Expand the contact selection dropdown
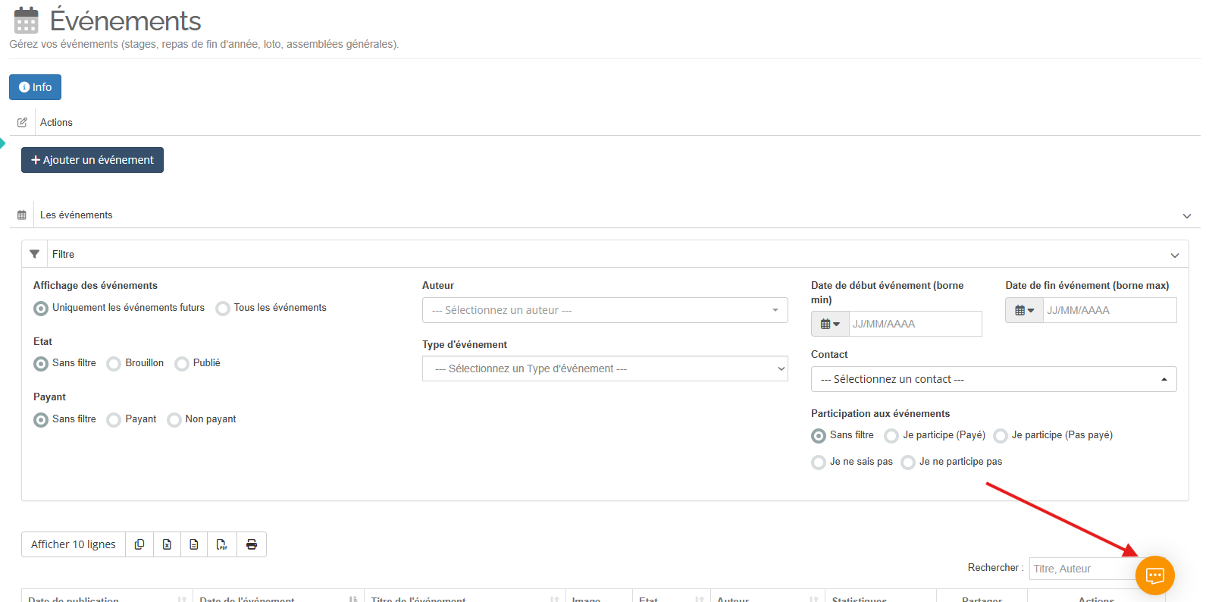Viewport: 1209px width, 602px height. [993, 379]
